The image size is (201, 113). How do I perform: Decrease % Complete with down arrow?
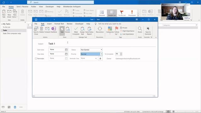tap(121, 55)
